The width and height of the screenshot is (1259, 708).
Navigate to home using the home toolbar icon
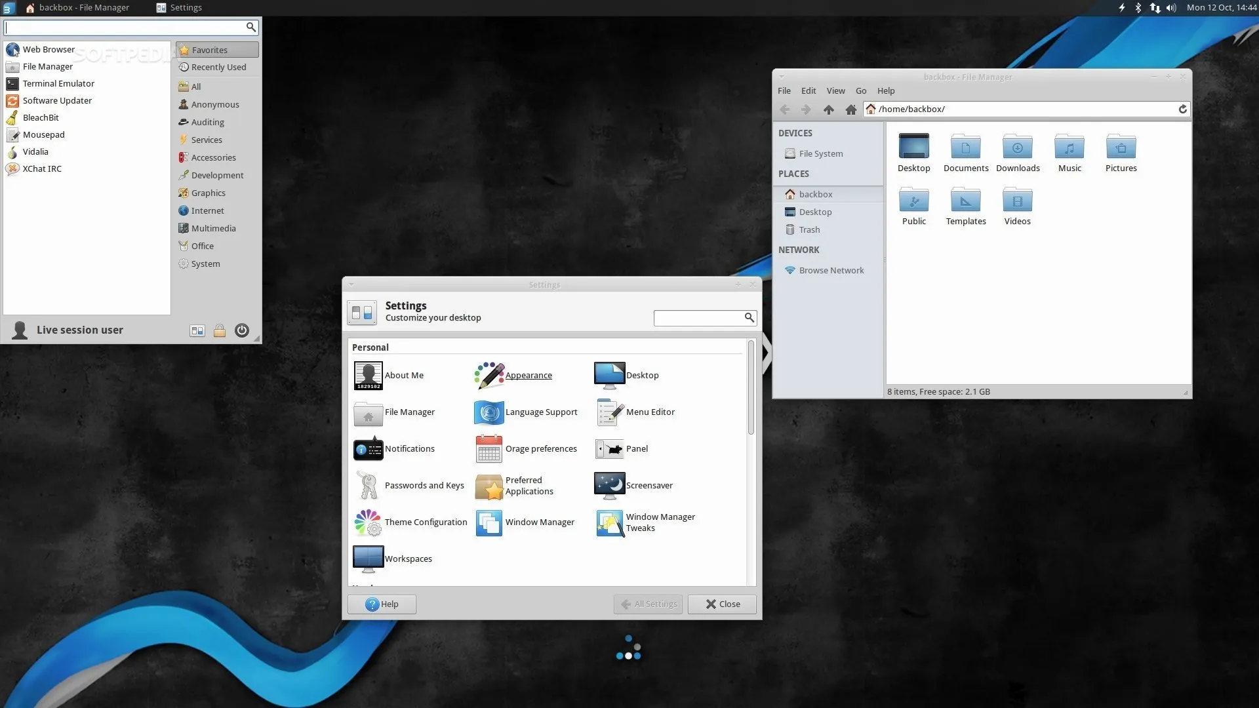point(850,109)
